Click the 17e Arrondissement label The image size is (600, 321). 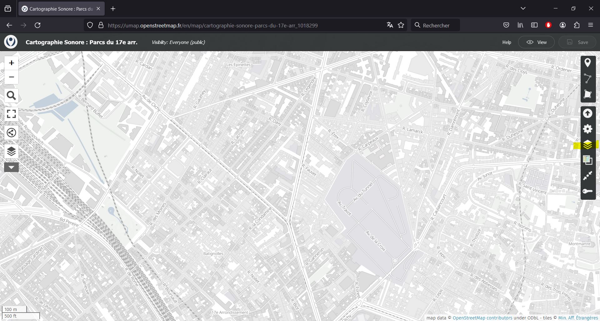pyautogui.click(x=230, y=313)
